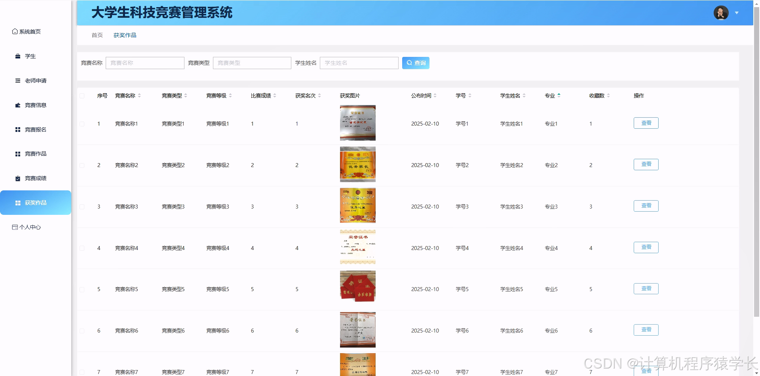The height and width of the screenshot is (376, 760).
Task: Click 查看 button on row 2
Action: click(x=646, y=164)
